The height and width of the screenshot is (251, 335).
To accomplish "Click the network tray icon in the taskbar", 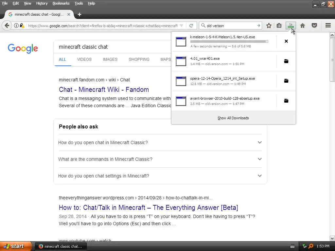I will (305, 246).
